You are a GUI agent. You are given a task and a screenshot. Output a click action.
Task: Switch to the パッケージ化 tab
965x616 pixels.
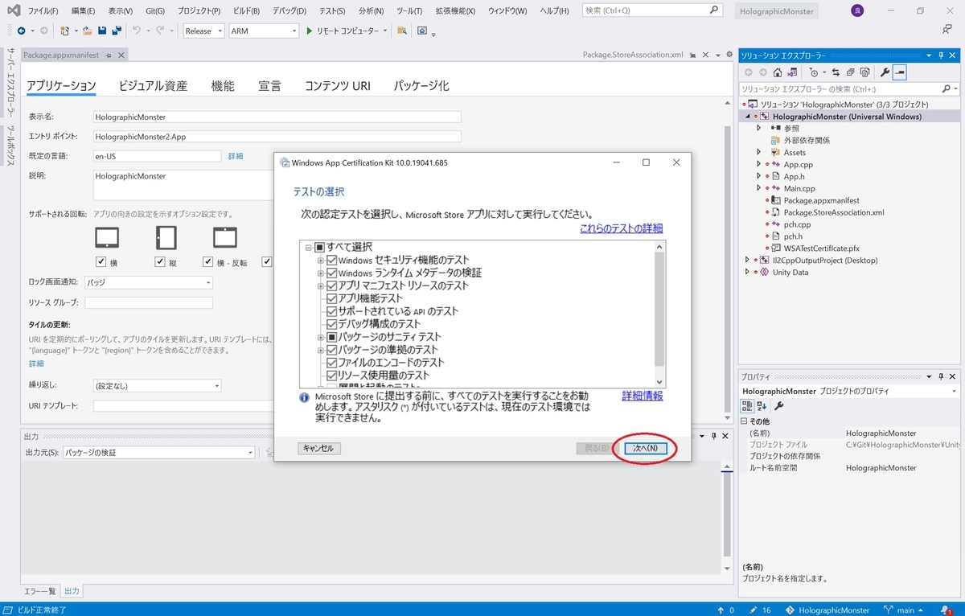421,86
